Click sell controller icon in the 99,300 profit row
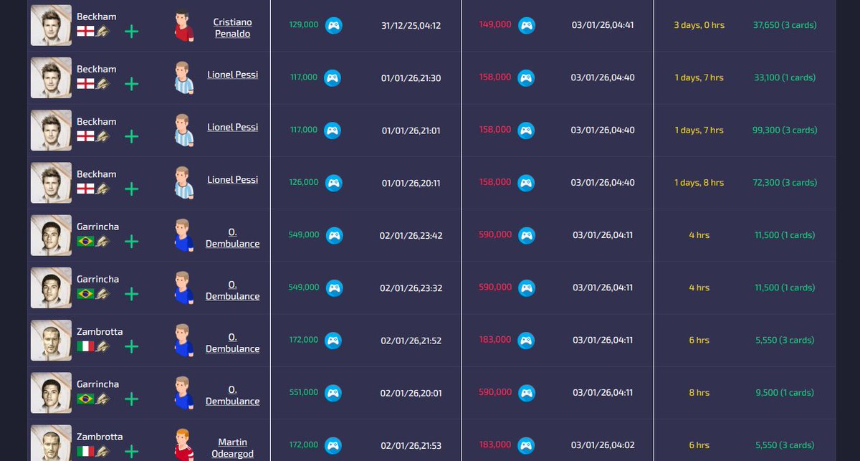The height and width of the screenshot is (461, 860). tap(526, 130)
